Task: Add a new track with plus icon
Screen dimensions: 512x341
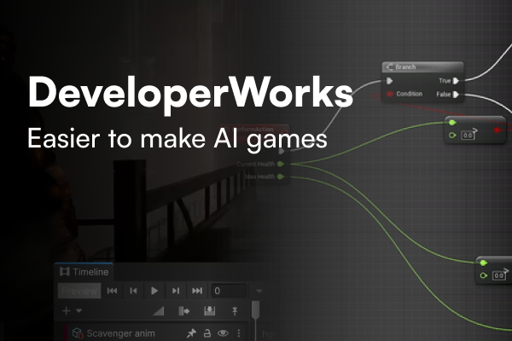Action: click(x=67, y=311)
